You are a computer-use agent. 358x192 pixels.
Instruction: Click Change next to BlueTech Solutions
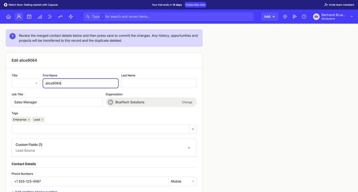point(187,102)
